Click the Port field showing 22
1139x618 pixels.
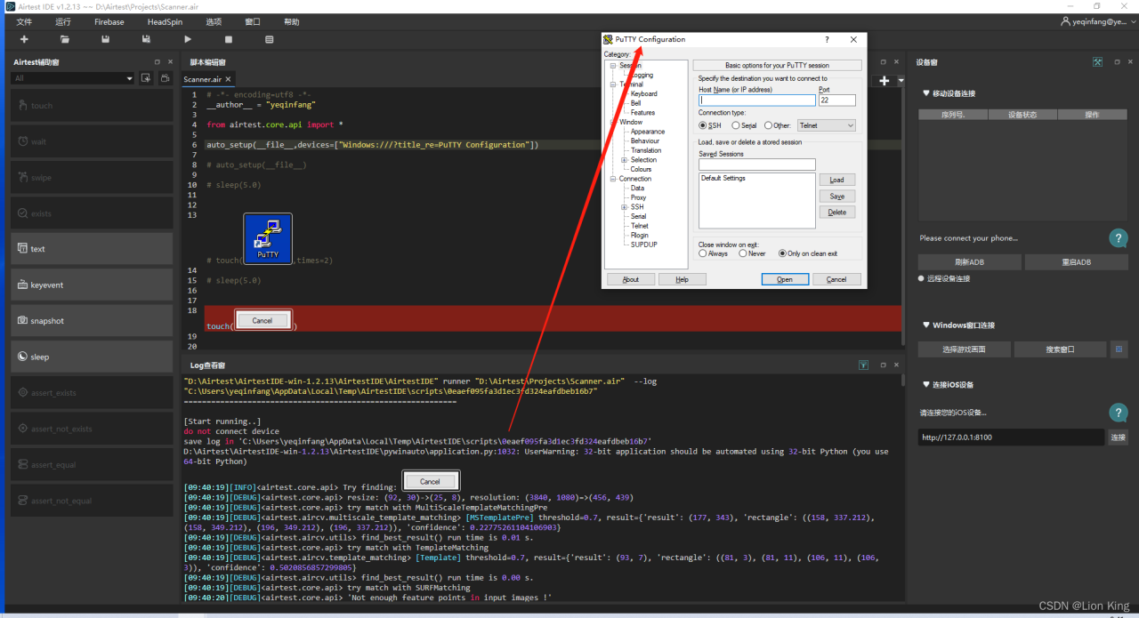(x=837, y=100)
